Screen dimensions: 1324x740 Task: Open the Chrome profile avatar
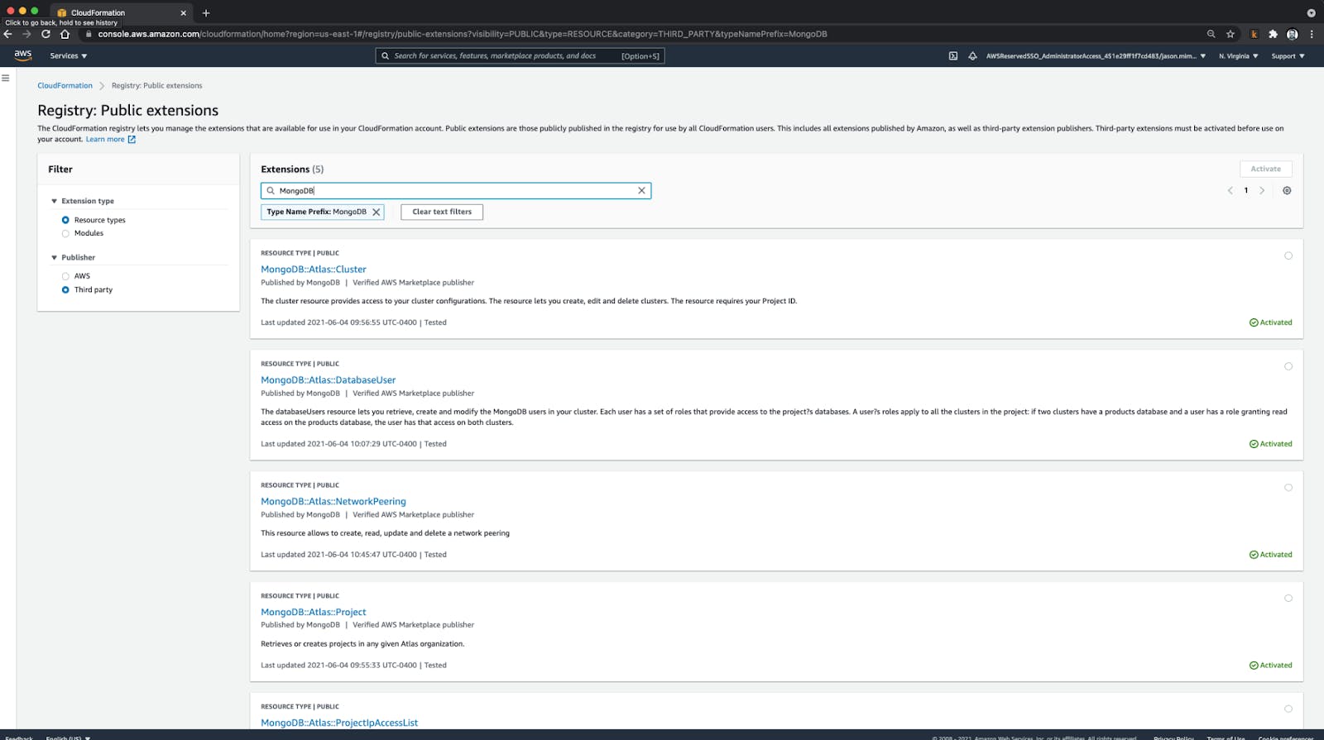[1293, 34]
